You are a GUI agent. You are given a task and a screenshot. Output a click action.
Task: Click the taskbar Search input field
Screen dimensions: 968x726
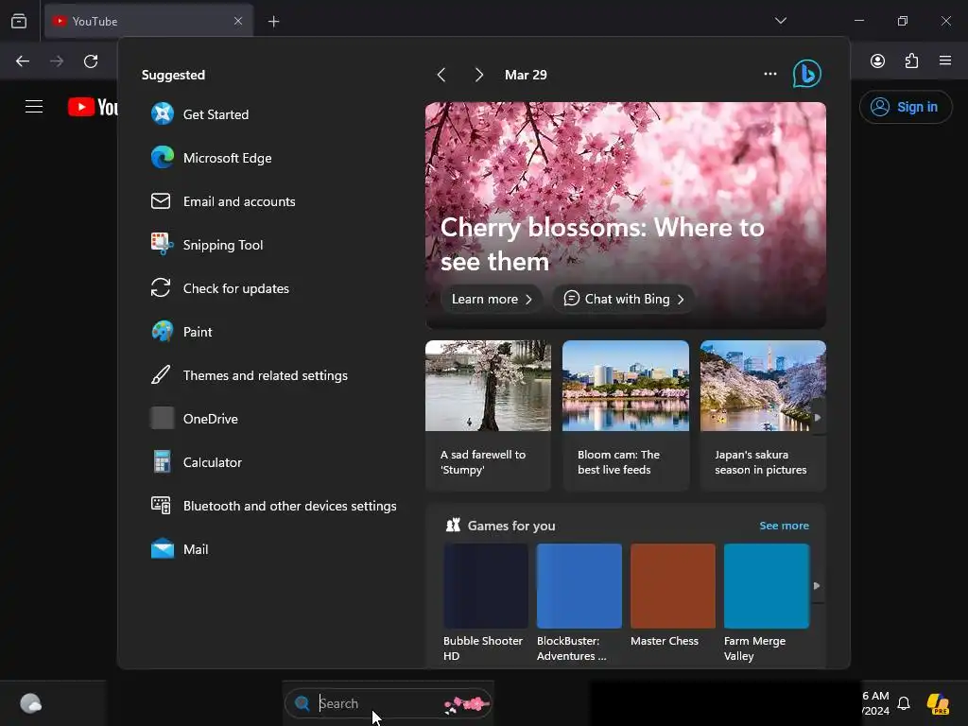click(x=389, y=703)
